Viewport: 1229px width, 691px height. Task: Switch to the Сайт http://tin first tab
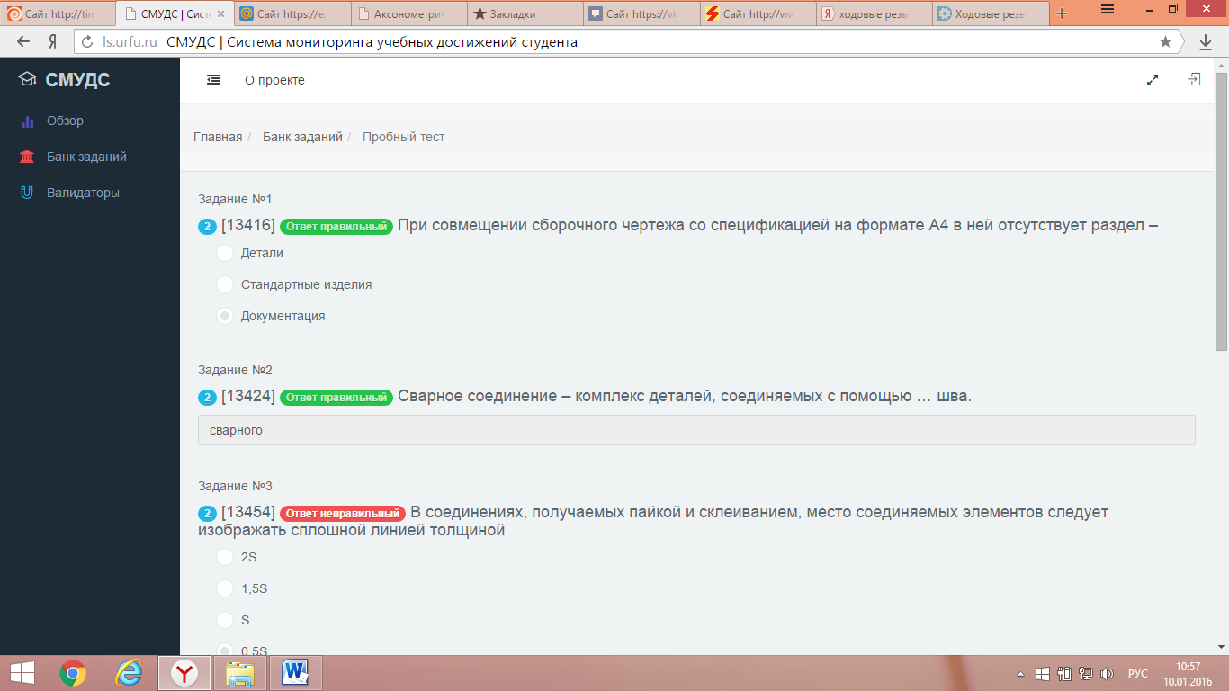click(x=58, y=13)
